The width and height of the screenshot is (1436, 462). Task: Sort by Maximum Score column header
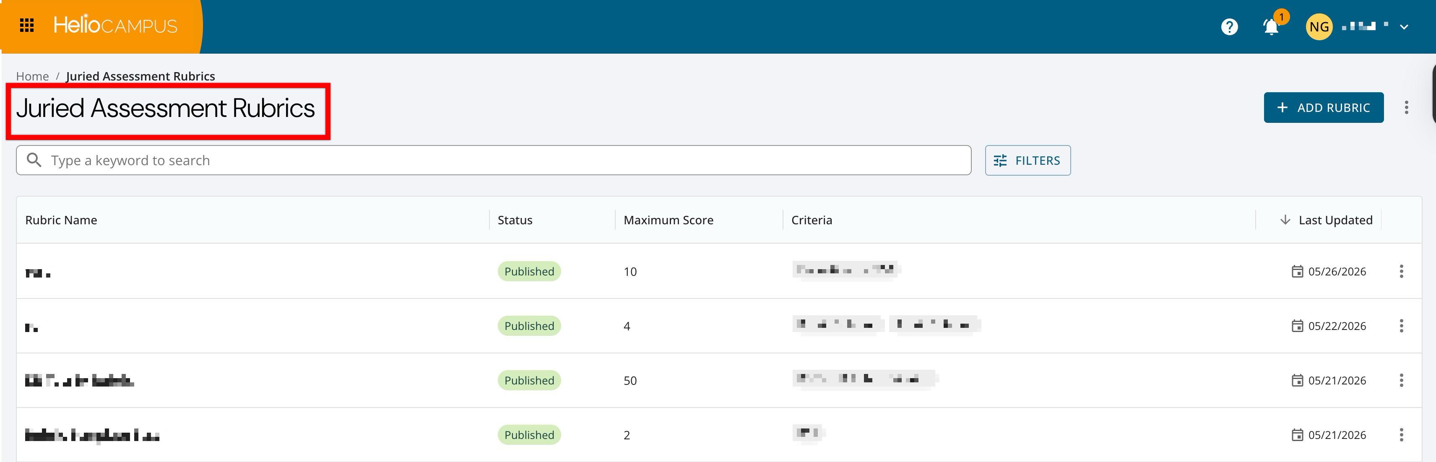pyautogui.click(x=669, y=220)
